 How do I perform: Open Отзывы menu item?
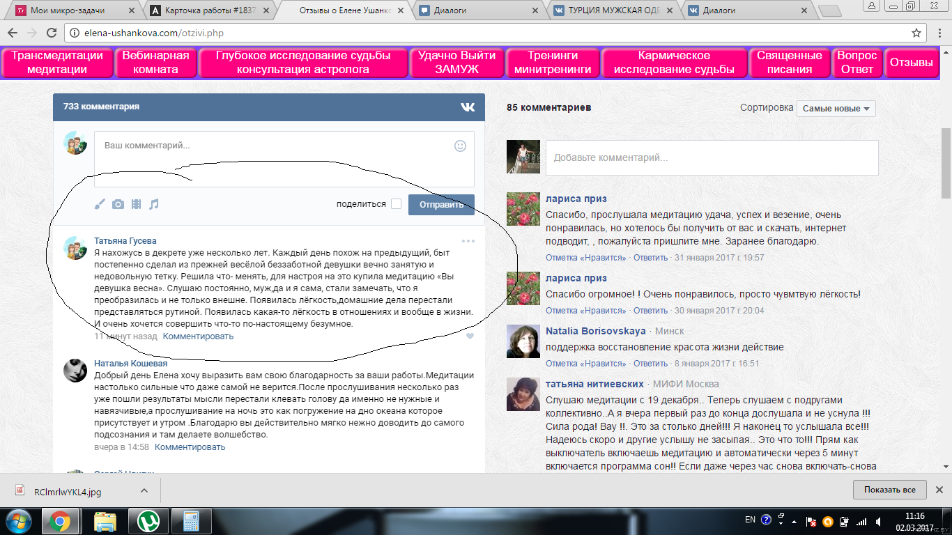tap(911, 62)
